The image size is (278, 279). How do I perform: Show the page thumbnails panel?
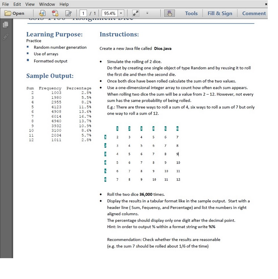[6, 24]
